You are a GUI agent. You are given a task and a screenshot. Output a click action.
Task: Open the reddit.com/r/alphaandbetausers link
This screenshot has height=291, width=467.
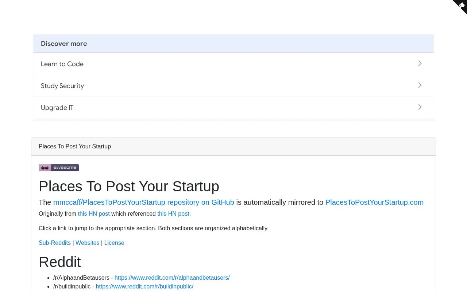tap(172, 278)
